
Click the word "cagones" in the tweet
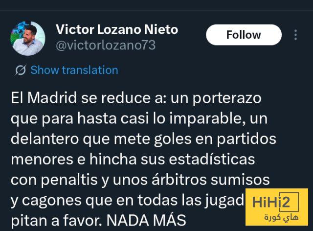coord(51,201)
